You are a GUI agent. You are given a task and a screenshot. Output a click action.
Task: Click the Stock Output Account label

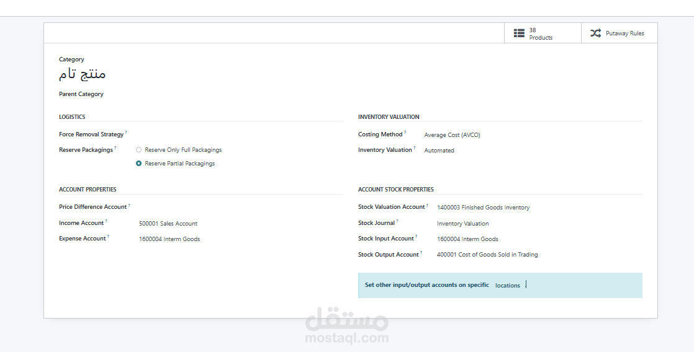(x=389, y=254)
